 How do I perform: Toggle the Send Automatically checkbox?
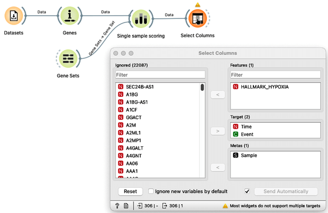[247, 191]
